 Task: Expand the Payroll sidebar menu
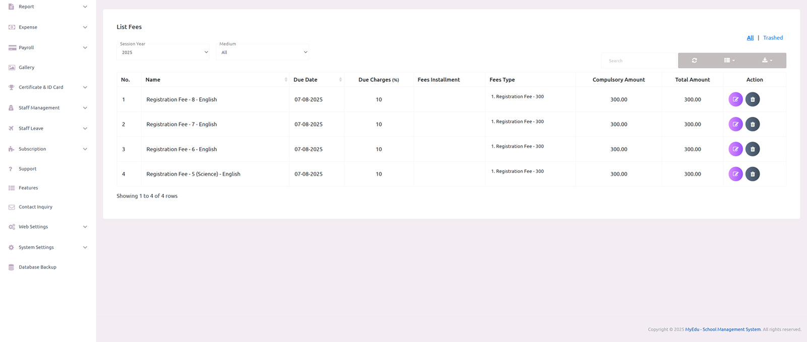47,48
